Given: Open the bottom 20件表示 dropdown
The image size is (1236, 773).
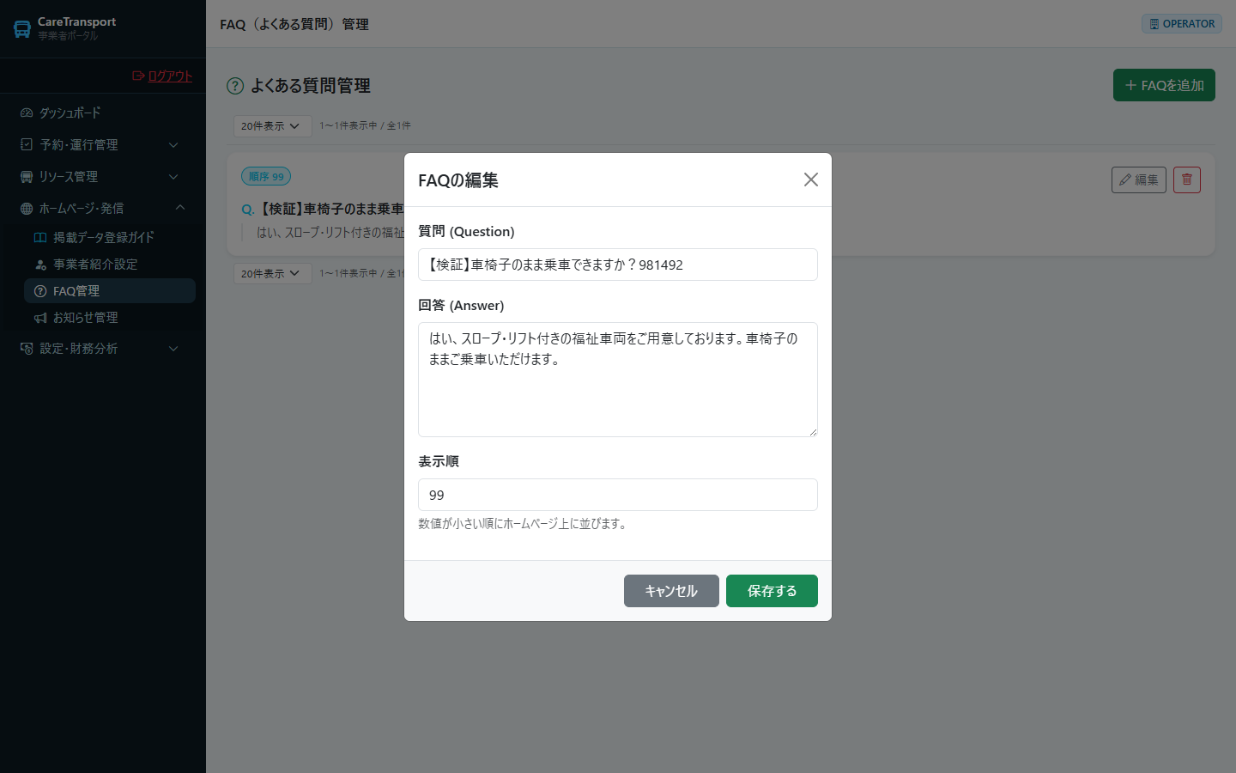Looking at the screenshot, I should tap(272, 273).
